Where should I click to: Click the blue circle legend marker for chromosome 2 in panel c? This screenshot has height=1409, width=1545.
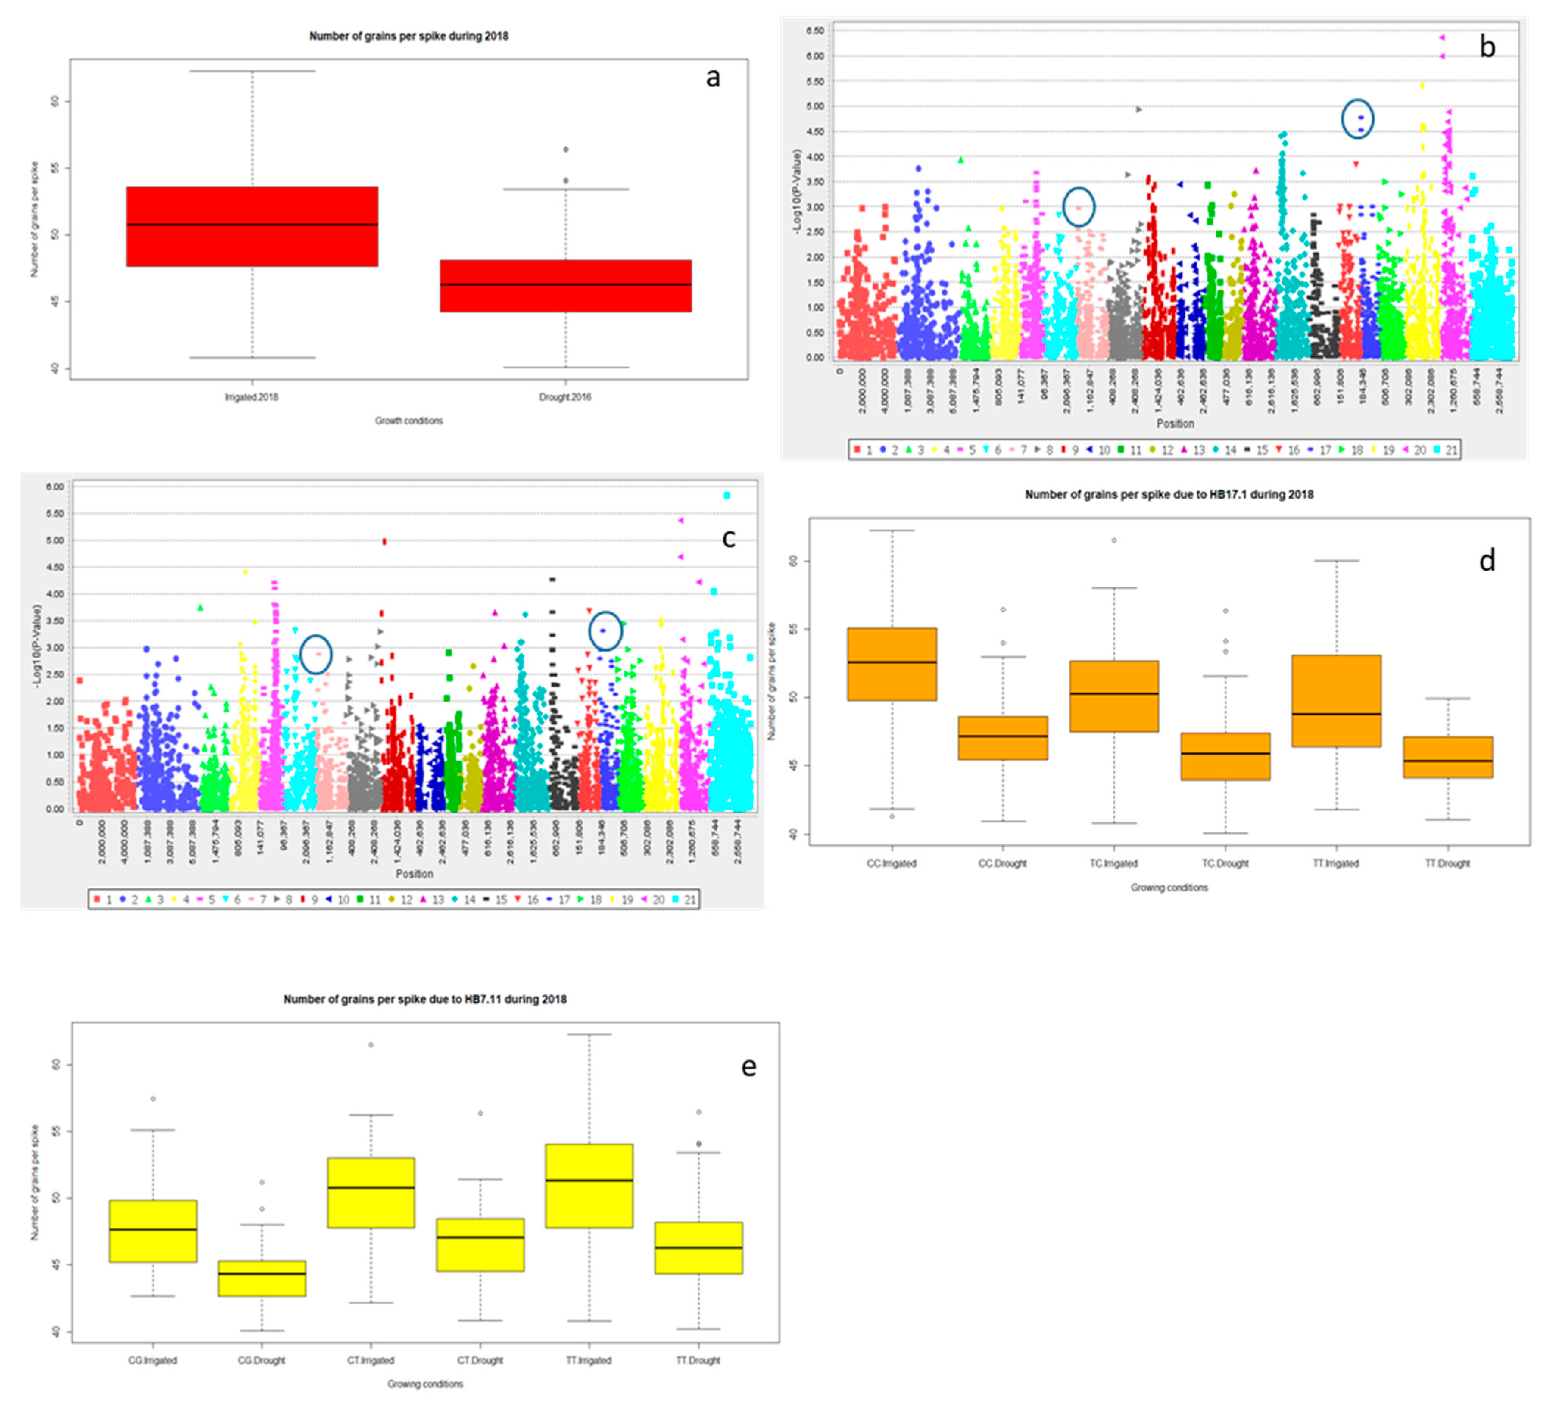pos(123,899)
